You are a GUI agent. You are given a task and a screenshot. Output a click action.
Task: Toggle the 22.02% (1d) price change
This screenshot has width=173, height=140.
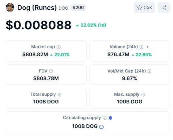coord(91,25)
